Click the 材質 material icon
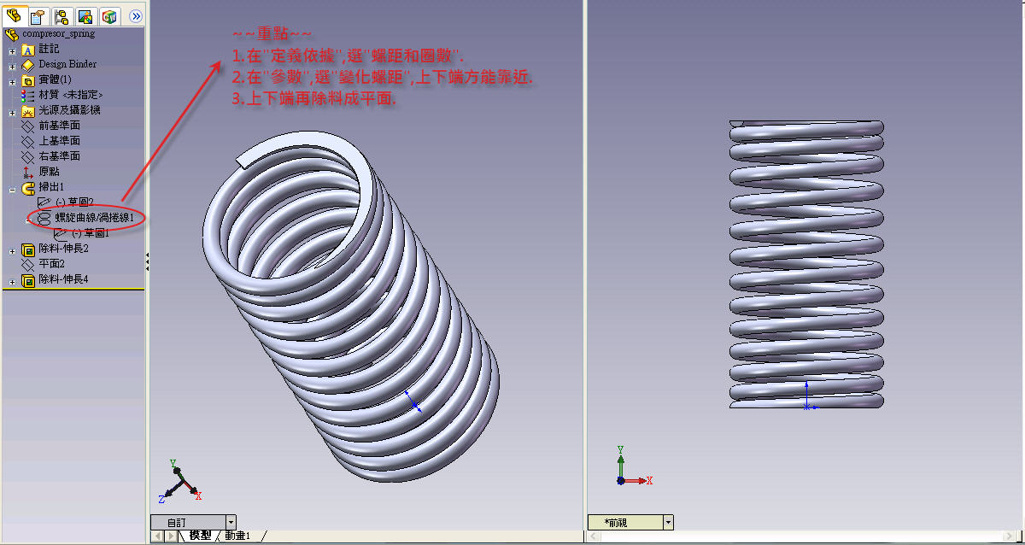 click(x=28, y=96)
